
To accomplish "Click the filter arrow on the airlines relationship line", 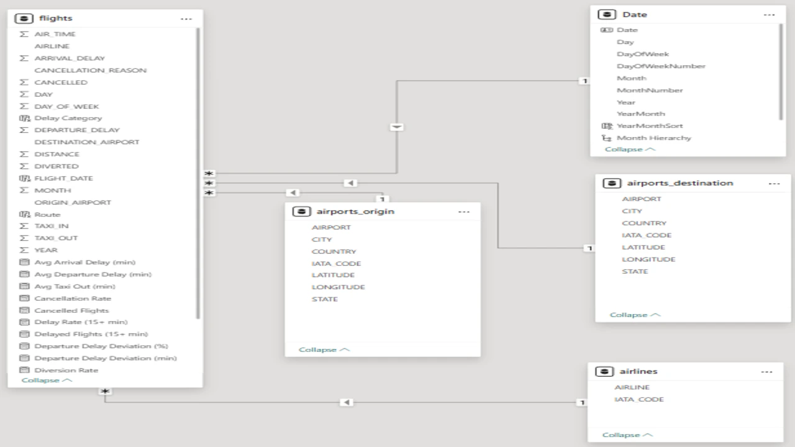I will tap(347, 402).
